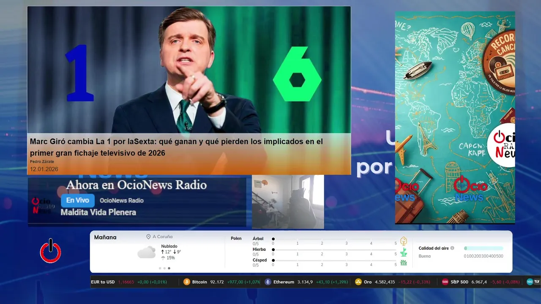Click the EUR rate 1,16665
Image resolution: width=541 pixels, height=304 pixels.
[126, 282]
